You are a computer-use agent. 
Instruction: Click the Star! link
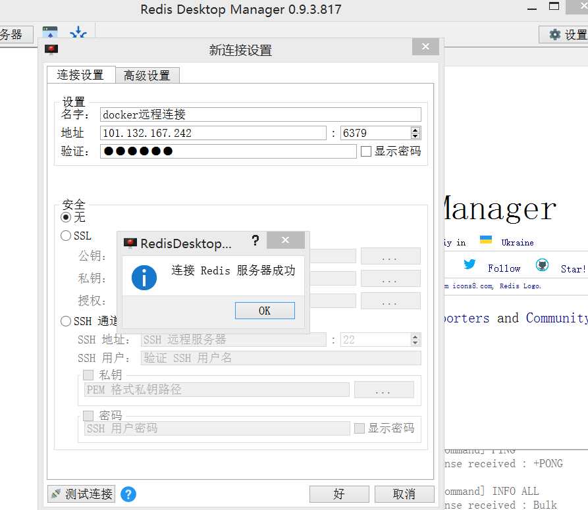click(573, 268)
